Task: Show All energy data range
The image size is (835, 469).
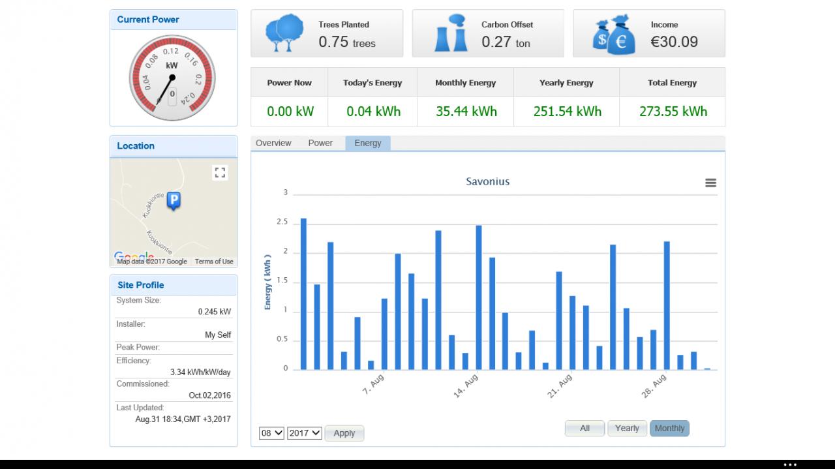Action: (x=584, y=429)
